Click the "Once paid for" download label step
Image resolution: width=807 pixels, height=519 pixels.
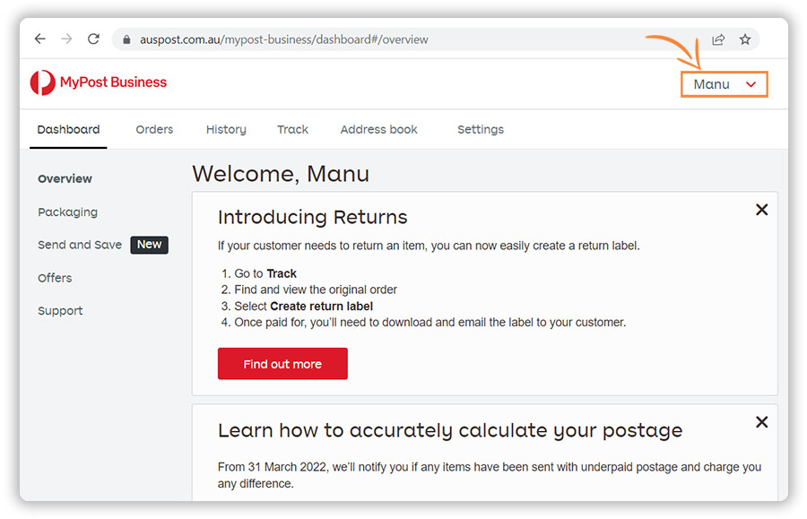430,323
